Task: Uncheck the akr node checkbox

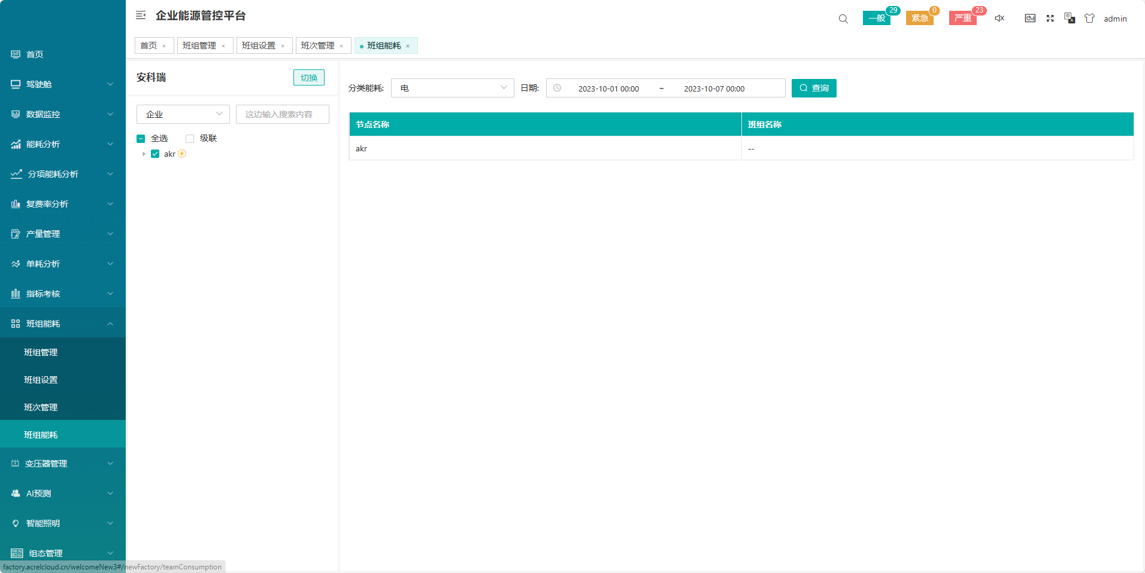Action: click(x=155, y=154)
